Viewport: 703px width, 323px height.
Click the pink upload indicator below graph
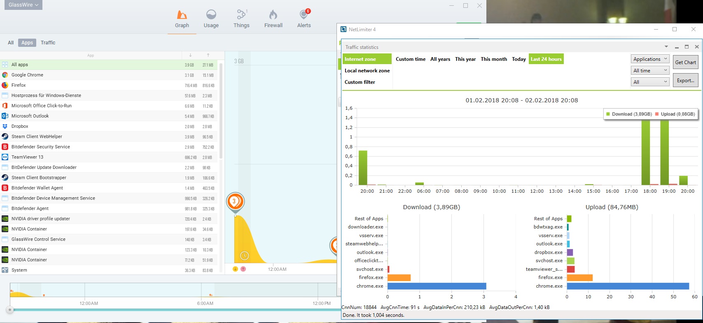pos(243,269)
